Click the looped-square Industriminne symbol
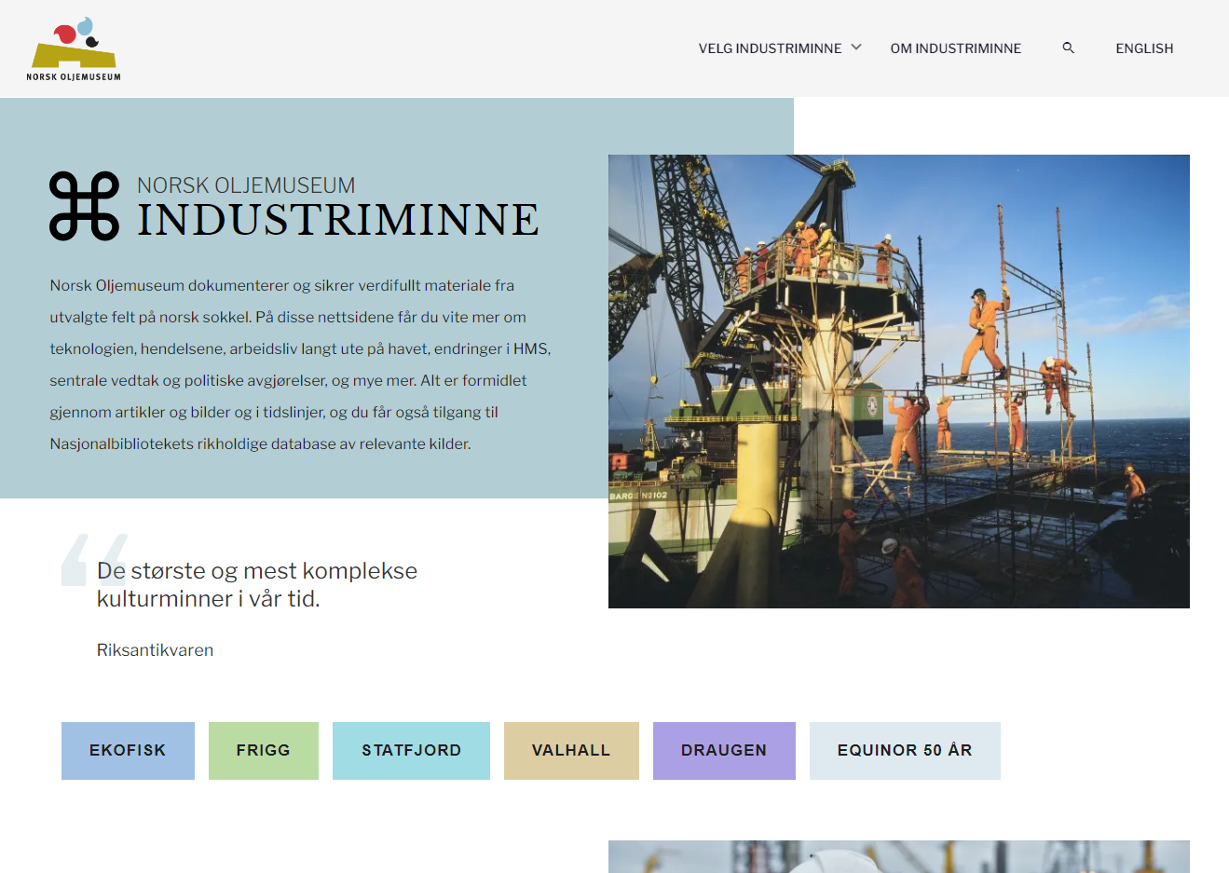 (85, 206)
